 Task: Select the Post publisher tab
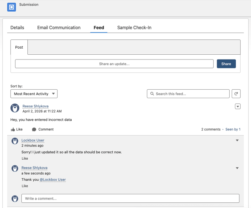coord(19,47)
